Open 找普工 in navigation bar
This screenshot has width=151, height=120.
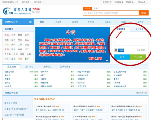click(108, 22)
